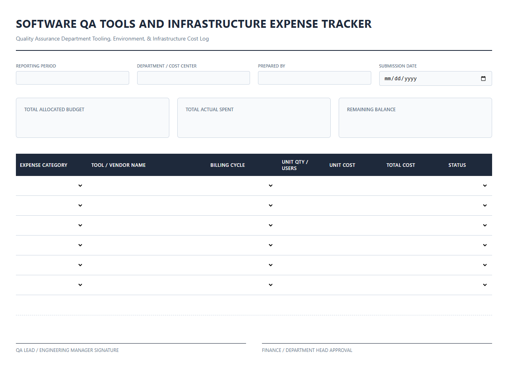Open Status dropdown in second row
Screen dimensions: 508x369
[x=468, y=205]
